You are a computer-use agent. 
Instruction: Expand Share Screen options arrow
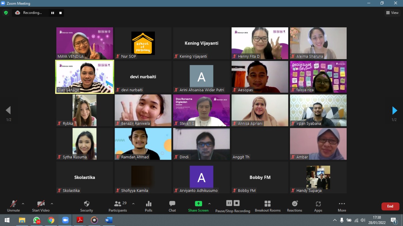pos(209,204)
